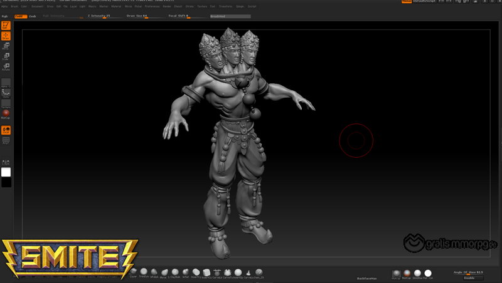502x283 pixels.
Task: Enable the Rgb paint toggle
Action: 5,16
